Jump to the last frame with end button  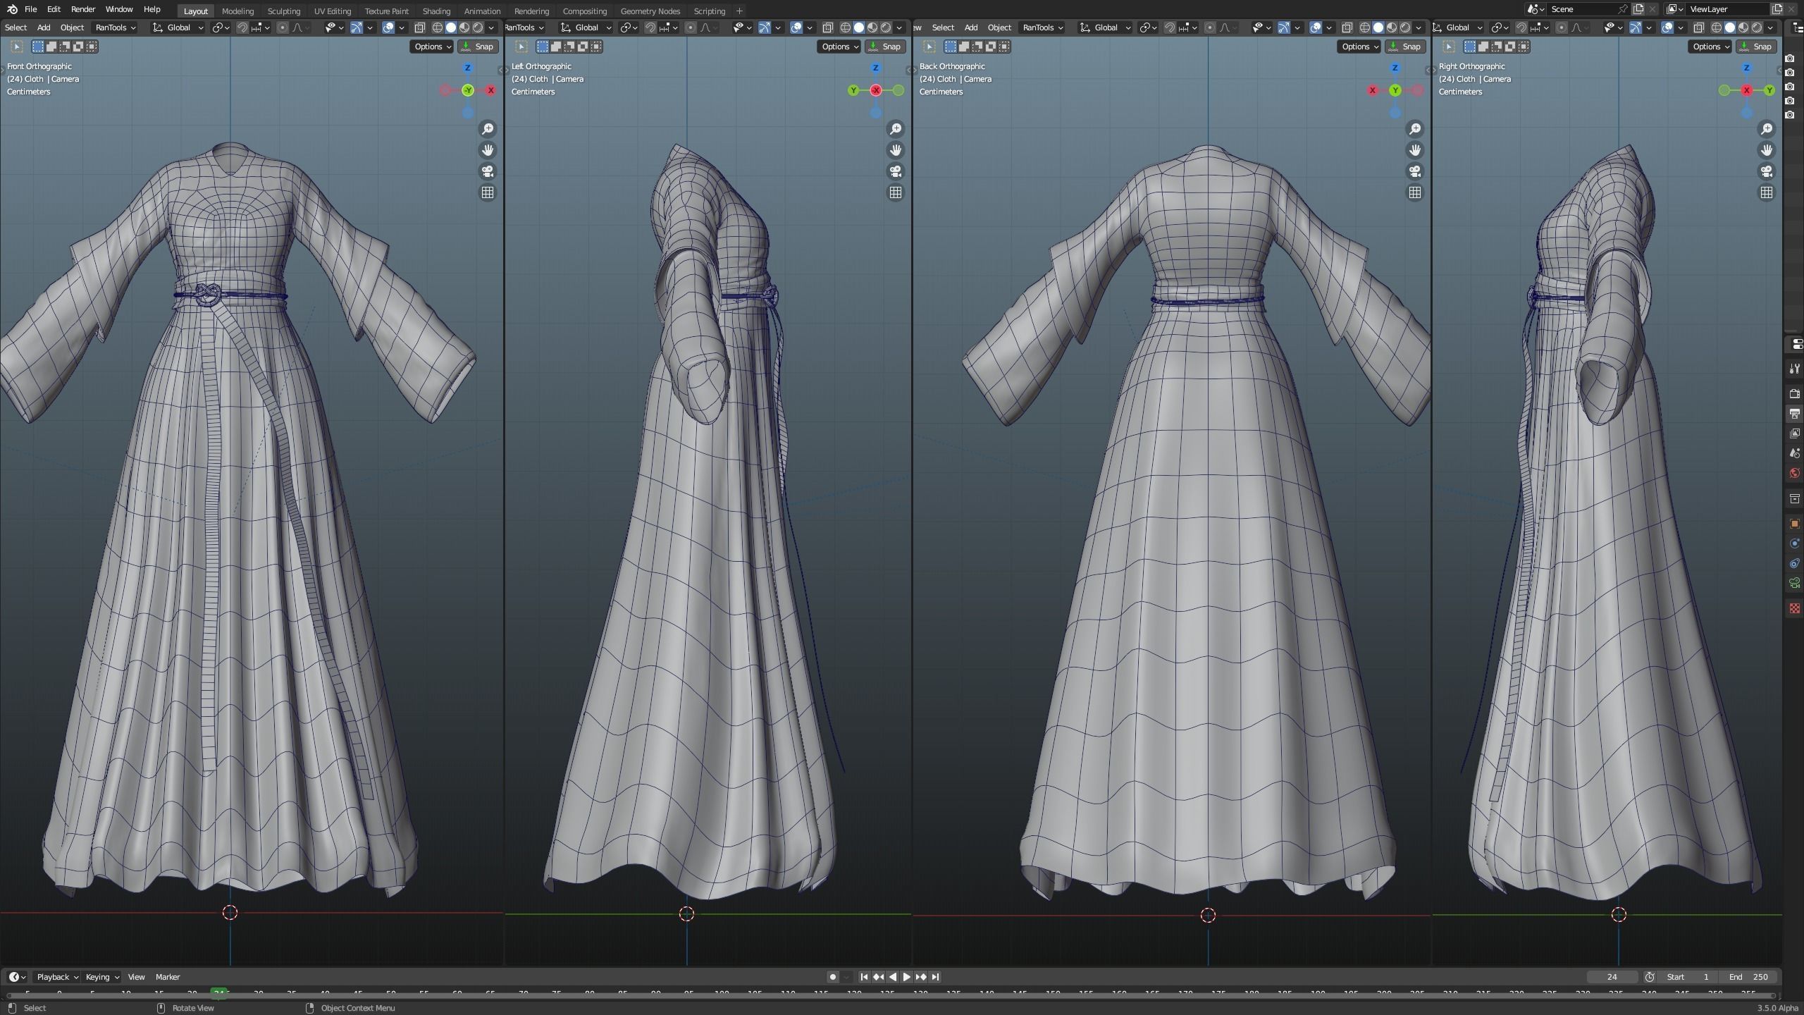click(x=936, y=977)
